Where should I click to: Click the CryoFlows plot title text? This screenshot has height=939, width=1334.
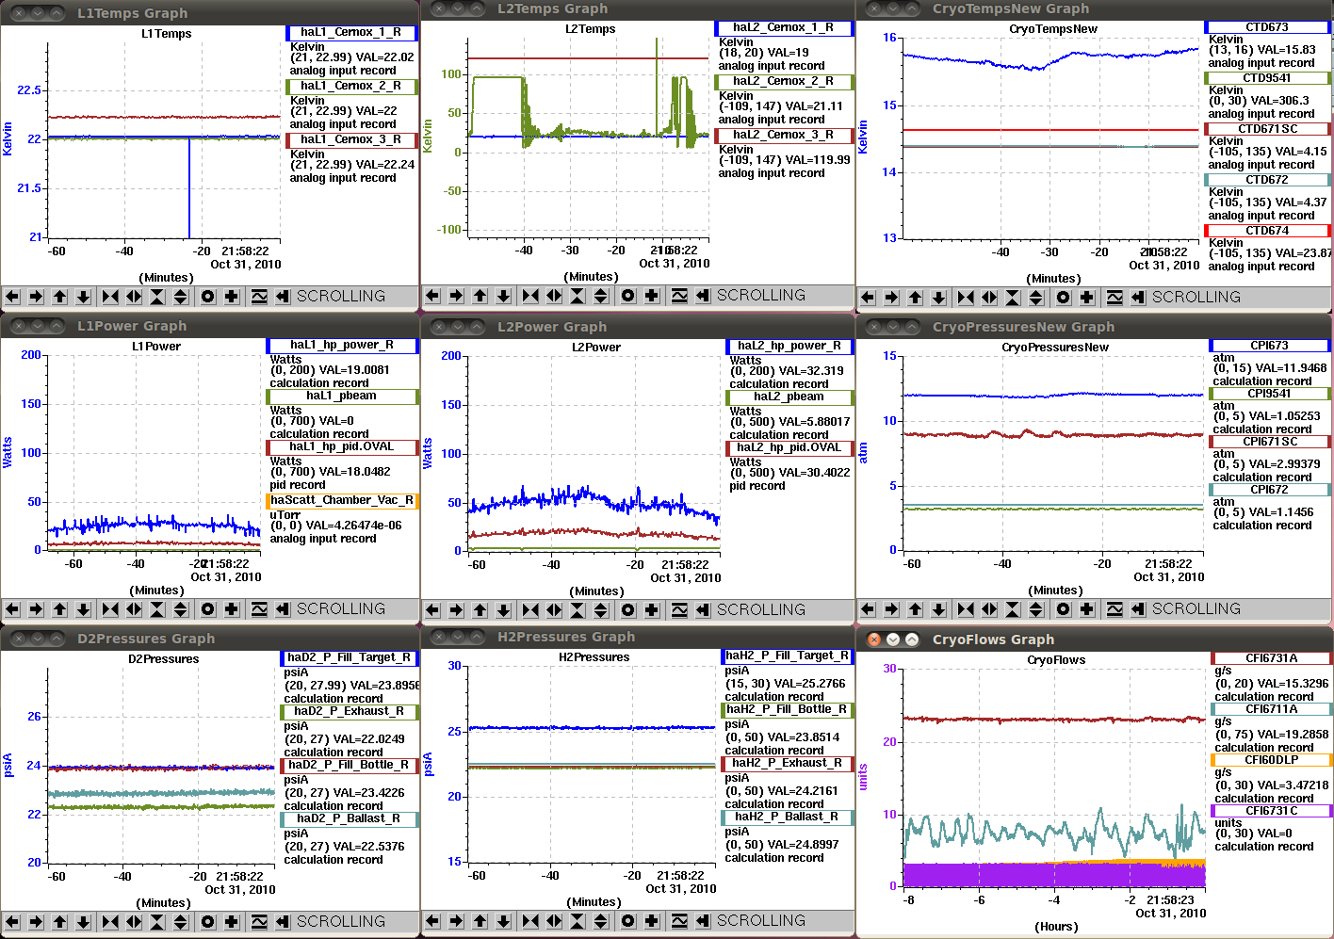pos(1056,660)
